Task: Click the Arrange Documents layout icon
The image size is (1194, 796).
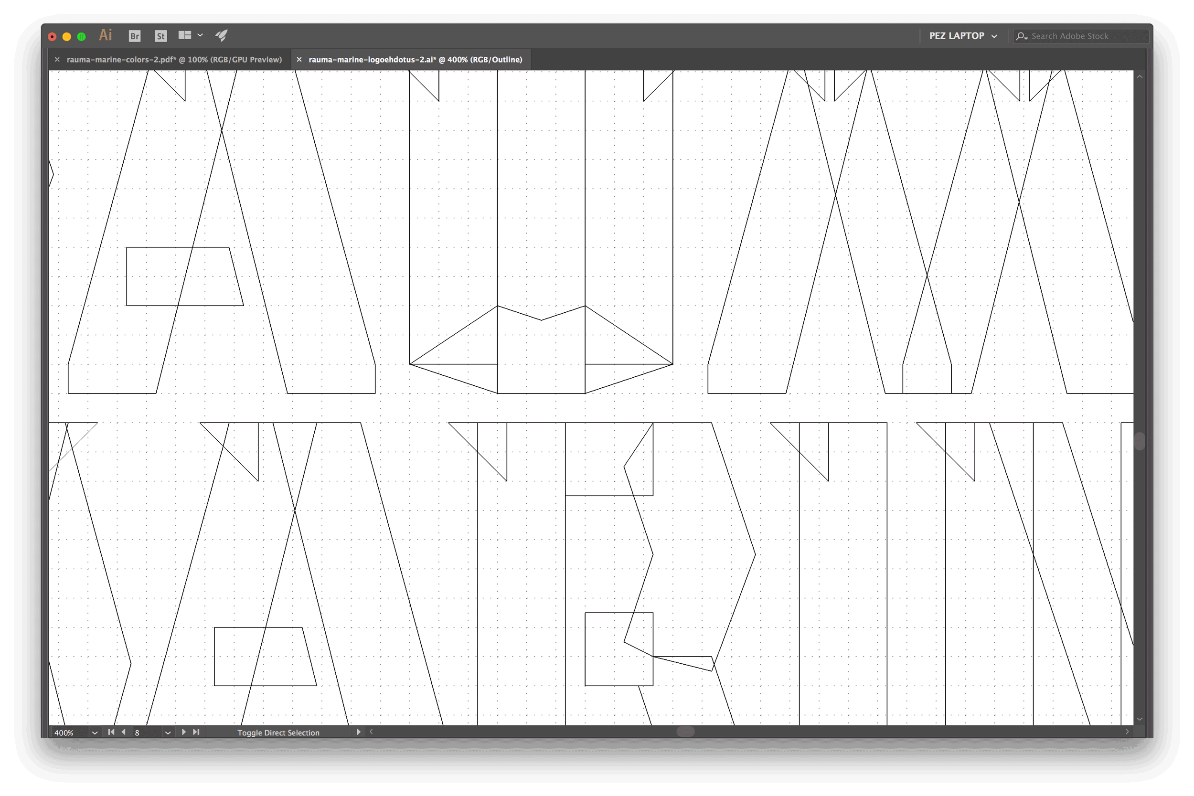Action: click(x=184, y=35)
